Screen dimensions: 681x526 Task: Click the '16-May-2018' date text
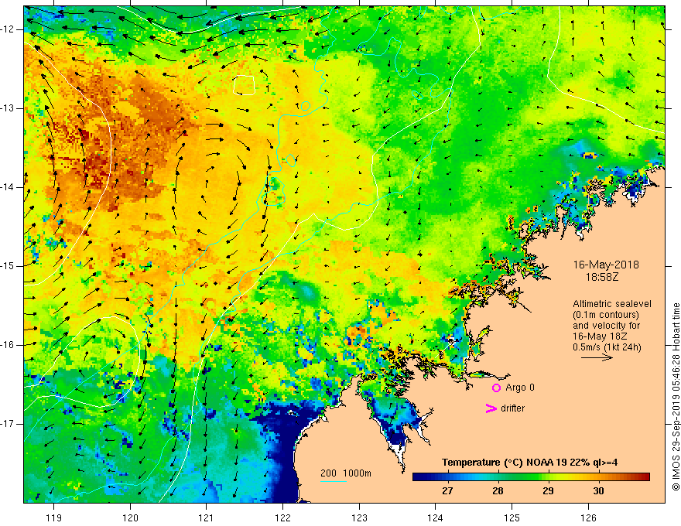click(606, 265)
